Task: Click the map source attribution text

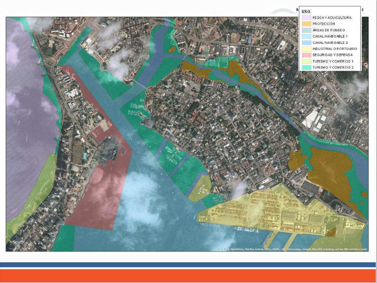Action: 292,249
